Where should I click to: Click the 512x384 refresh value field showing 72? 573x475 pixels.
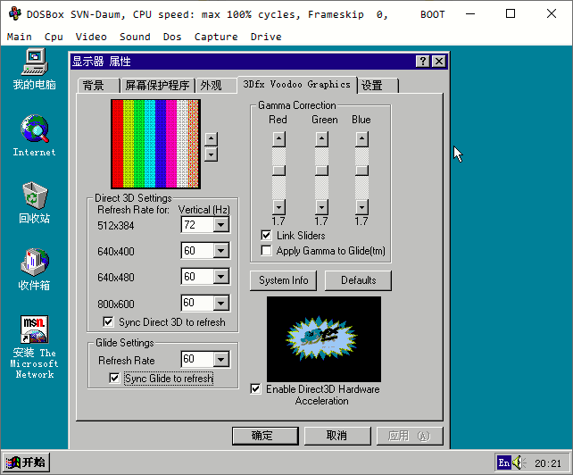[197, 224]
